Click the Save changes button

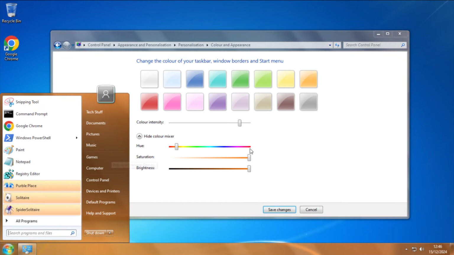(x=279, y=210)
